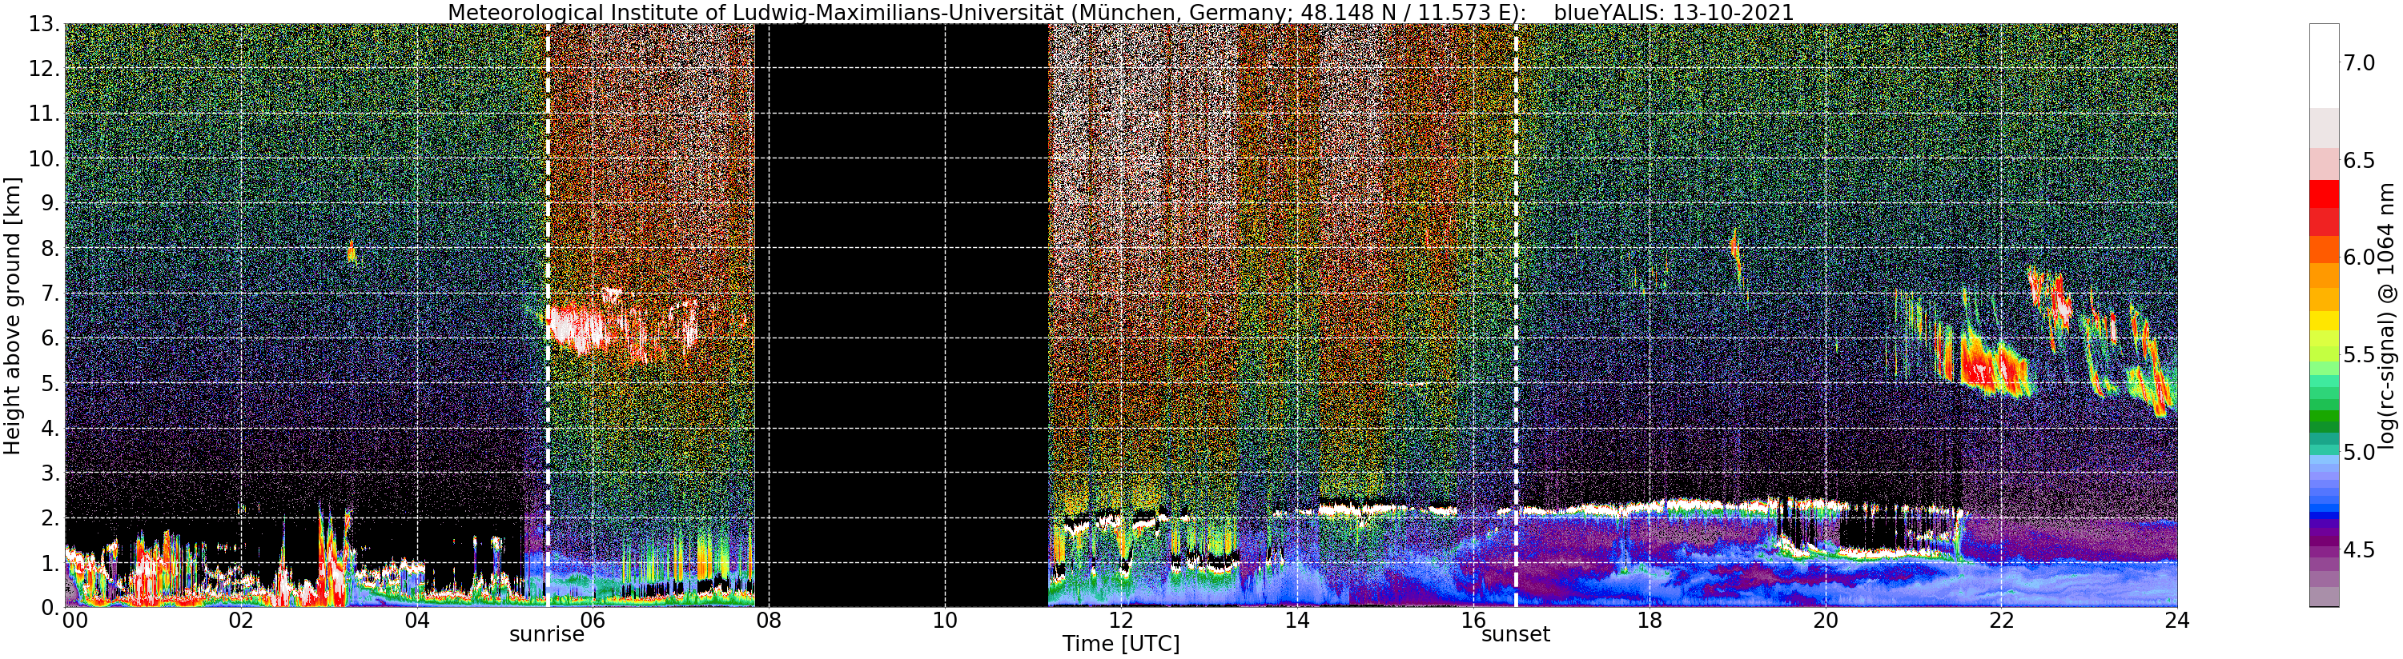The width and height of the screenshot is (2403, 659).
Task: Click height-axis tick label '3.'
Action: [x=49, y=473]
